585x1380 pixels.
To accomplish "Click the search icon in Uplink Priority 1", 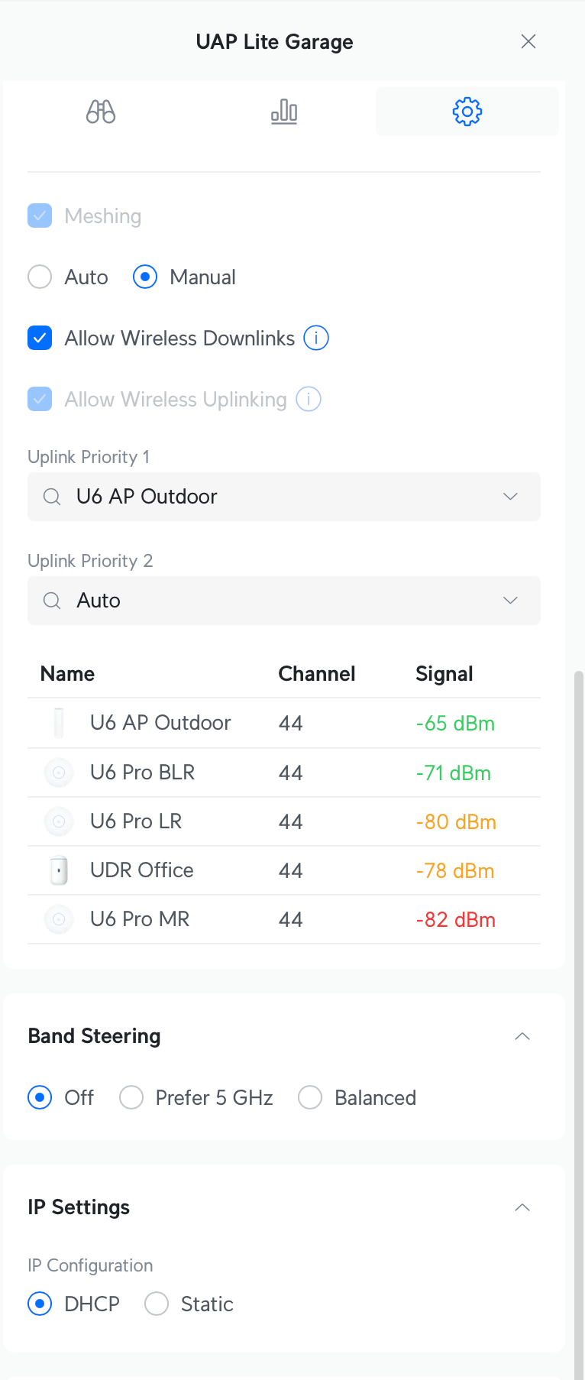I will tap(52, 497).
